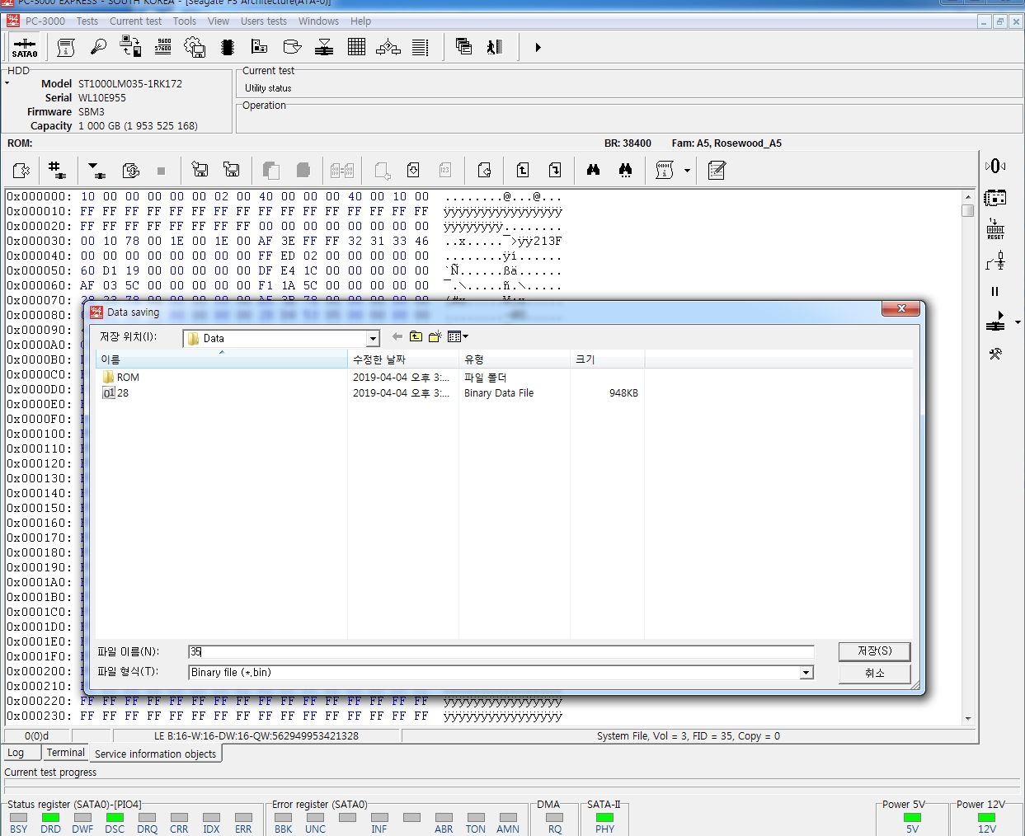Click the hex view vertical scrollbar thumb
This screenshot has width=1025, height=836.
968,210
